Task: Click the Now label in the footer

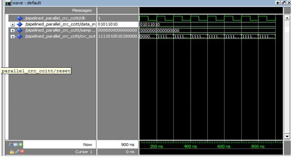Action: coord(88,145)
